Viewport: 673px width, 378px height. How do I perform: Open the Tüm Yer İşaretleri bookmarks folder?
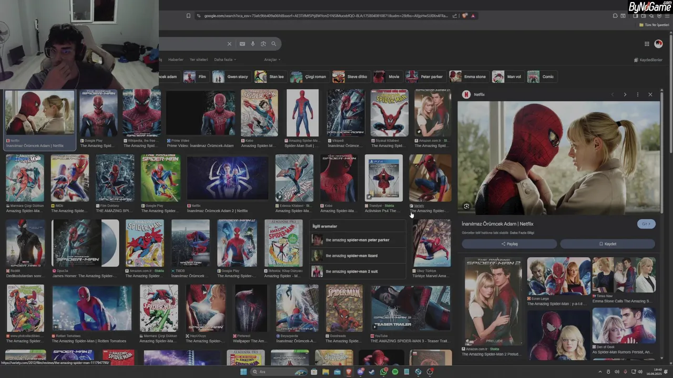[x=654, y=25]
